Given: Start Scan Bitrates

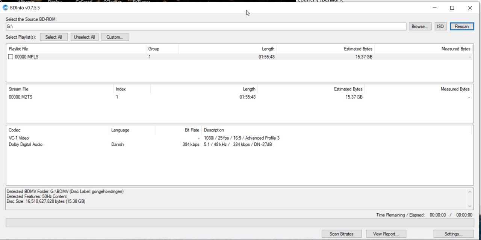Looking at the screenshot, I should point(342,234).
